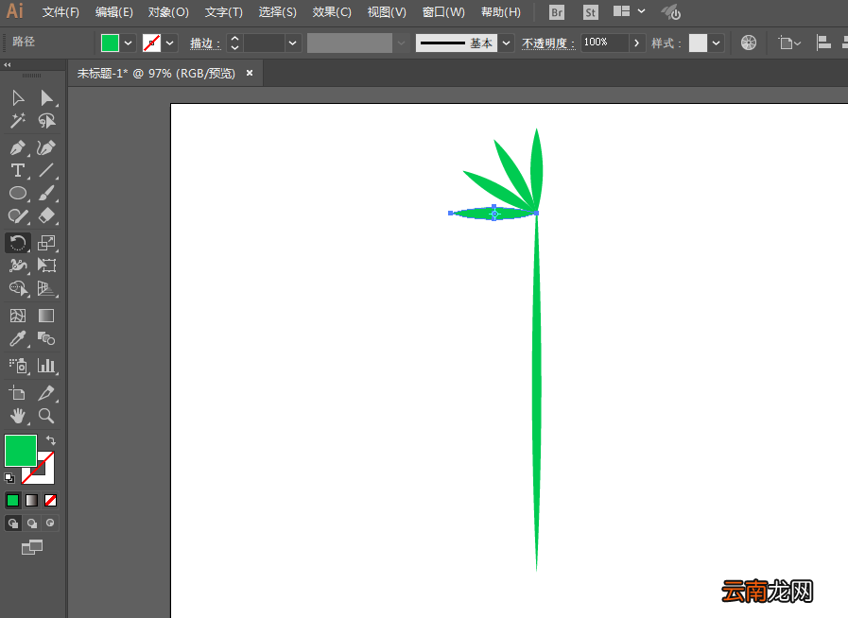848x618 pixels.
Task: Expand the stroke weight dropdown
Action: pos(292,43)
